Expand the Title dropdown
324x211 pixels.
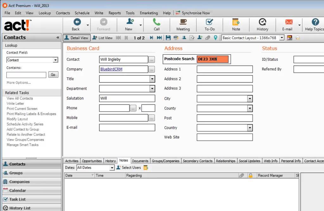[x=152, y=79]
